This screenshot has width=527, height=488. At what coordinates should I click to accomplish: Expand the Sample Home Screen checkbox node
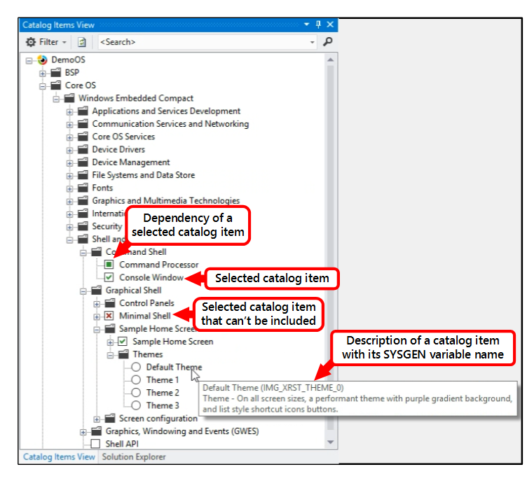[110, 342]
